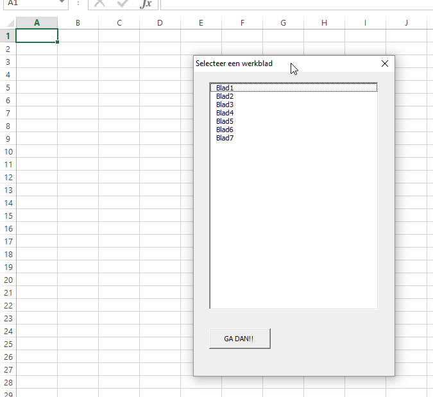This screenshot has width=433, height=397.
Task: Click the Insert Function fx icon
Action: coord(146,3)
